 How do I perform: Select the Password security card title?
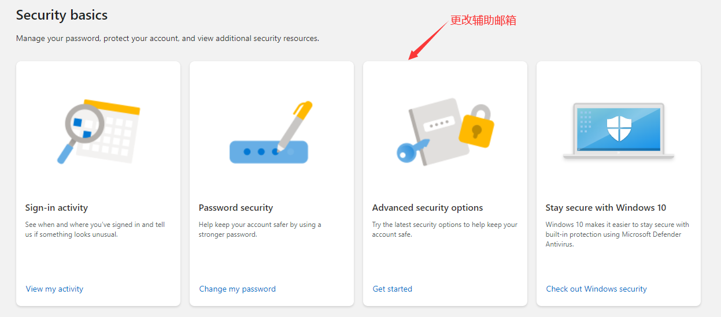(235, 208)
